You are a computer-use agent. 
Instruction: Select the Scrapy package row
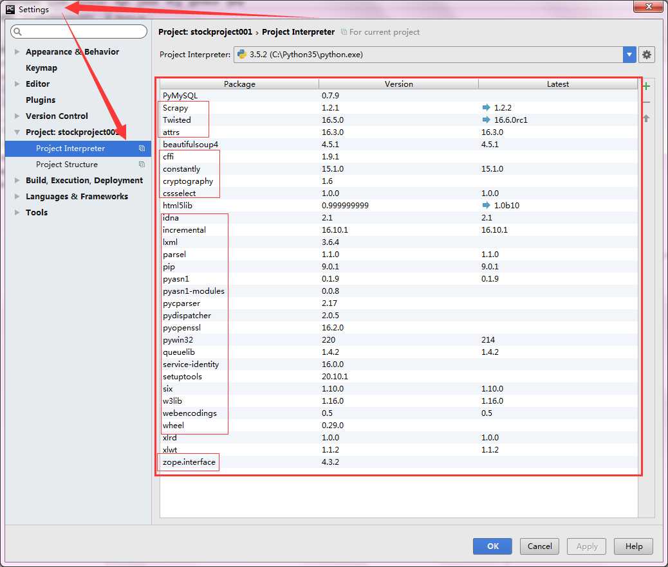[x=399, y=108]
